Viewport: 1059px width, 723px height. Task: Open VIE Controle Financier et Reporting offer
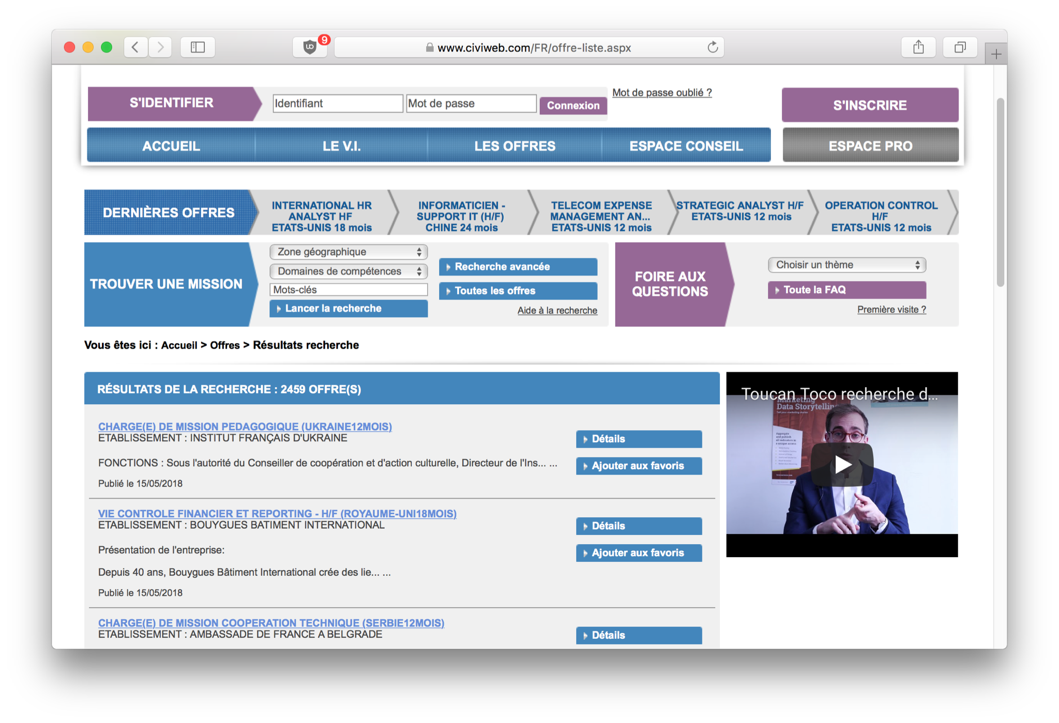click(x=277, y=513)
